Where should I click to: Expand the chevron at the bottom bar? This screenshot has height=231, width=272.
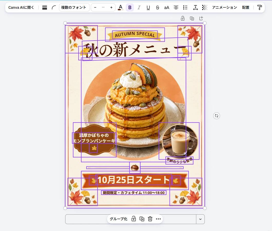200,219
